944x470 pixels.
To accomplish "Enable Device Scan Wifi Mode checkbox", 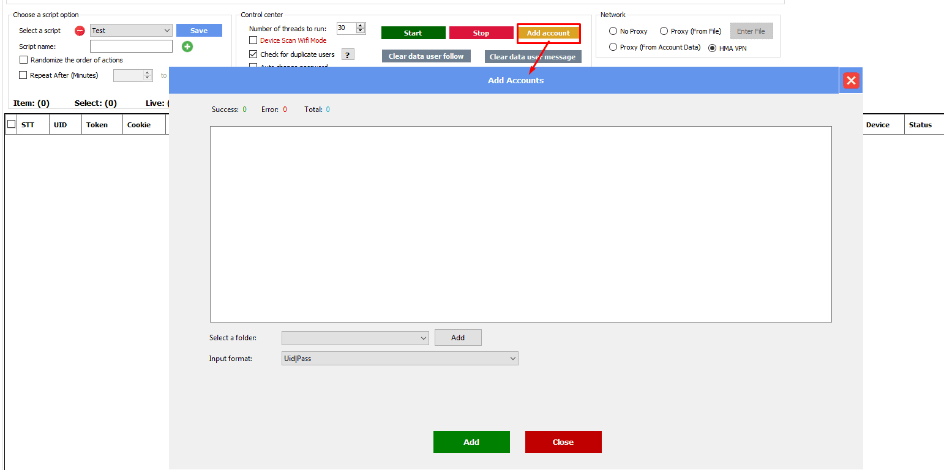I will [x=253, y=40].
